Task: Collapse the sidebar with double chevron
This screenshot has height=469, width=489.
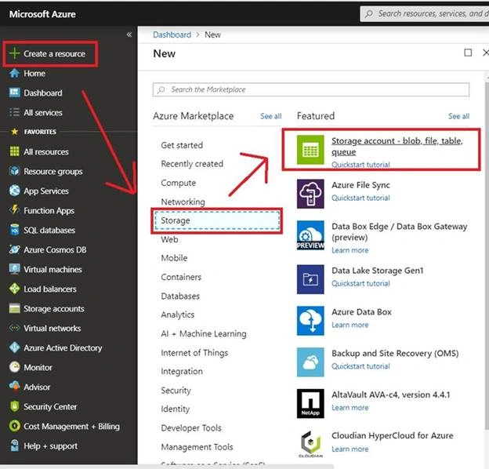Action: pyautogui.click(x=129, y=35)
